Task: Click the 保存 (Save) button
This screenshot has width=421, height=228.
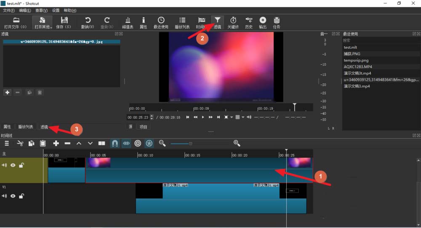Action: coord(64,22)
